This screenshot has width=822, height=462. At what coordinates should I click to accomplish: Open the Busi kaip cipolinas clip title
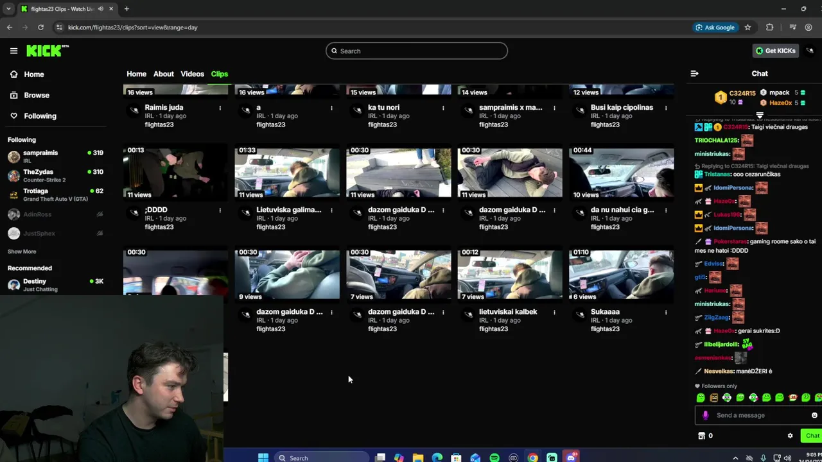point(622,107)
